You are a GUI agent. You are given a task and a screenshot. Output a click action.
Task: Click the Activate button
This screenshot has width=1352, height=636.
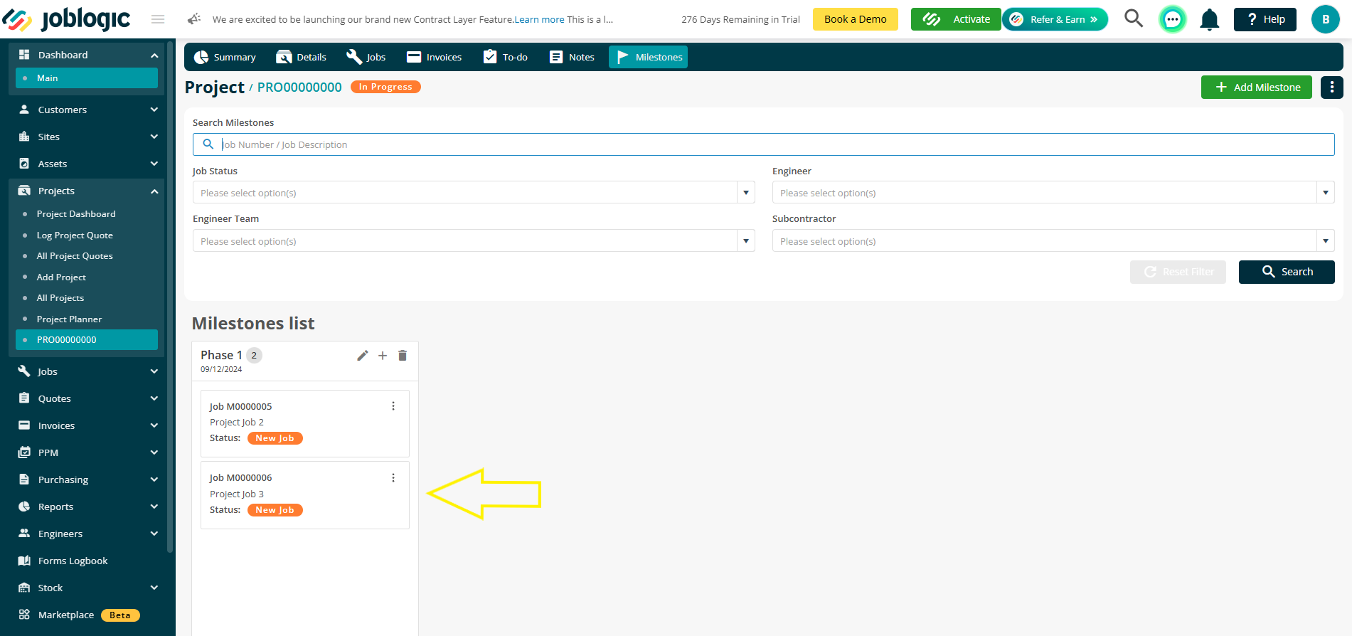point(956,19)
